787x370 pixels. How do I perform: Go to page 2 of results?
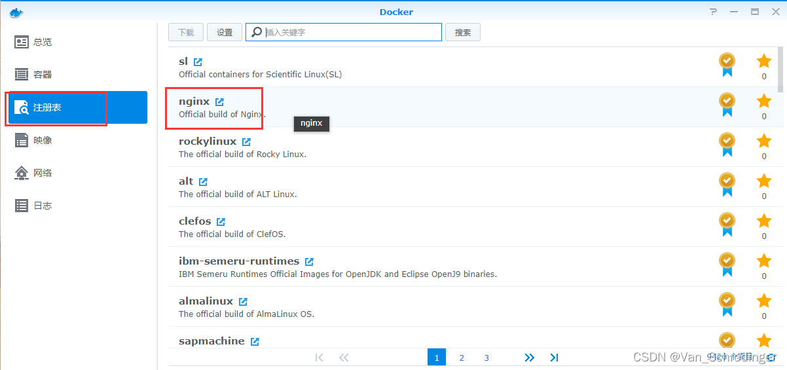(x=462, y=358)
